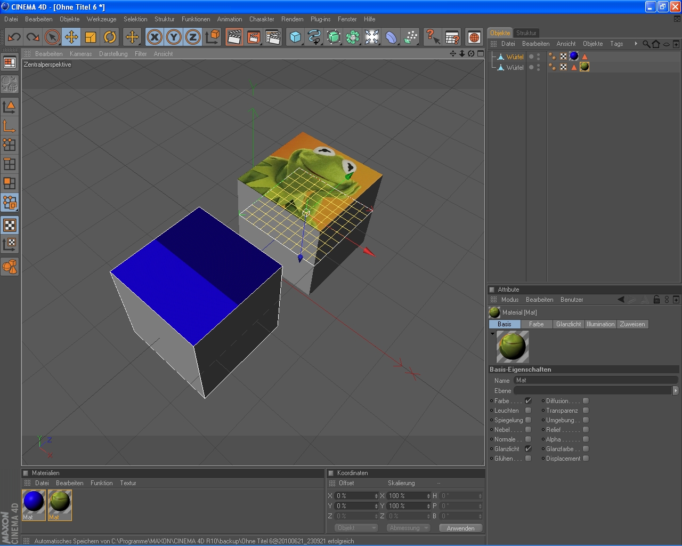Select the blue Mat material swatch
The image size is (682, 546).
coord(34,504)
